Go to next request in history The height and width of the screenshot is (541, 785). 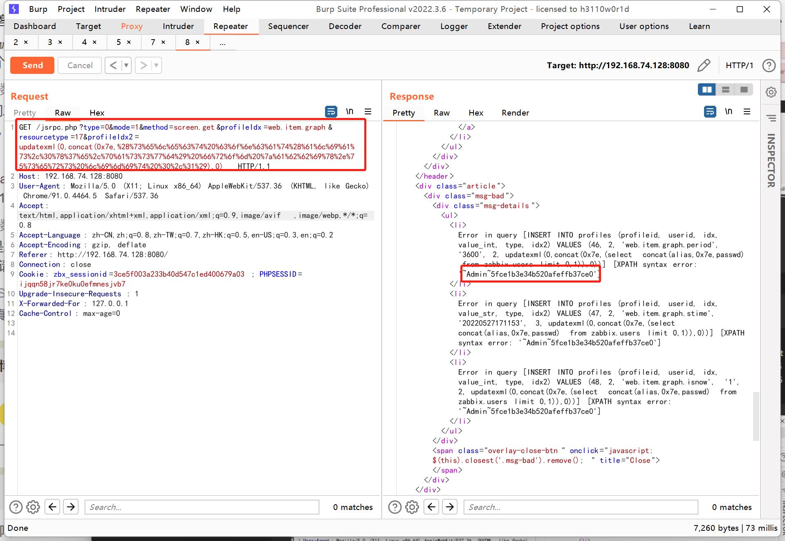pyautogui.click(x=144, y=65)
